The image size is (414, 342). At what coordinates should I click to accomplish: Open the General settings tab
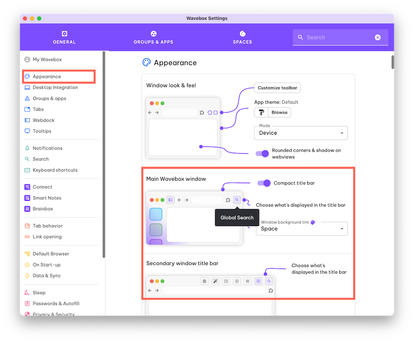point(64,38)
